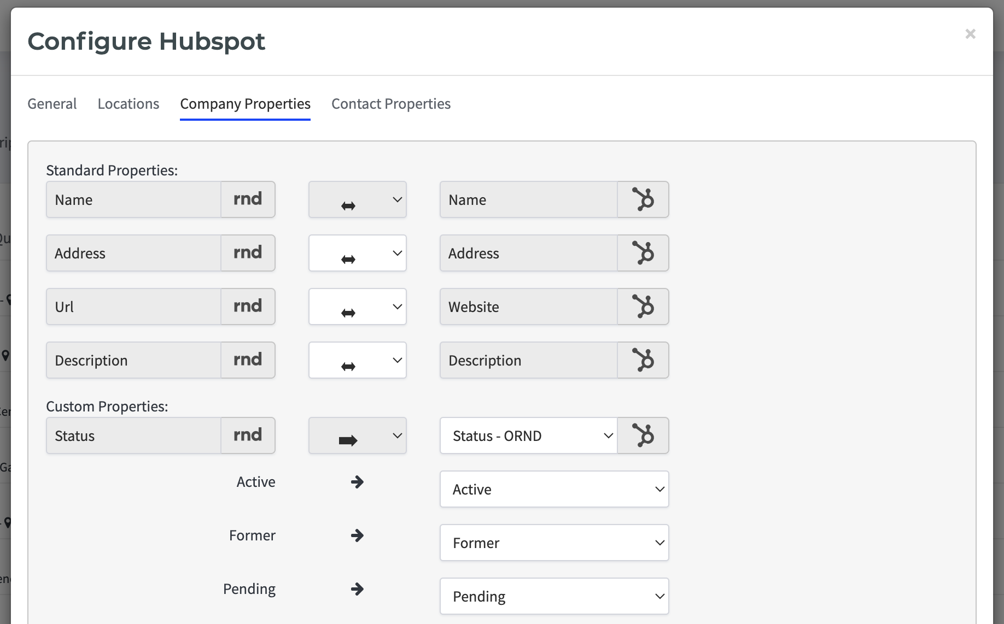Open the sync direction dropdown for Description

point(358,360)
